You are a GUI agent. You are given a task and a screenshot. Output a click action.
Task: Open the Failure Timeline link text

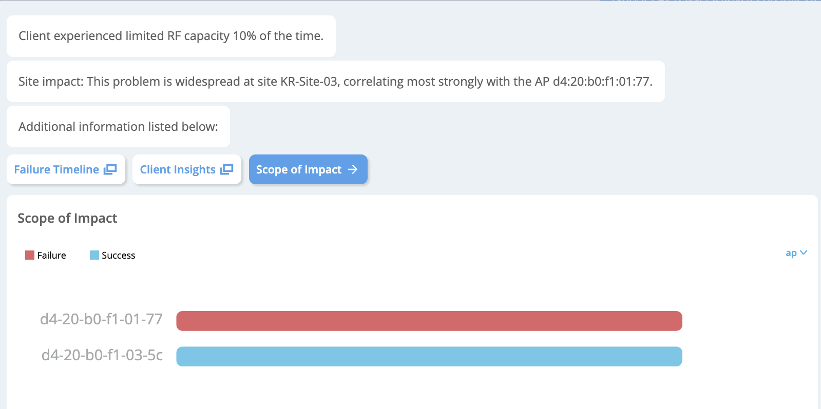pyautogui.click(x=56, y=169)
